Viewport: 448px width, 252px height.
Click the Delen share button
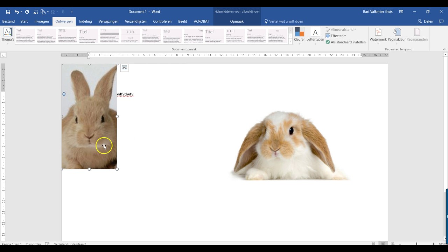pos(425,21)
